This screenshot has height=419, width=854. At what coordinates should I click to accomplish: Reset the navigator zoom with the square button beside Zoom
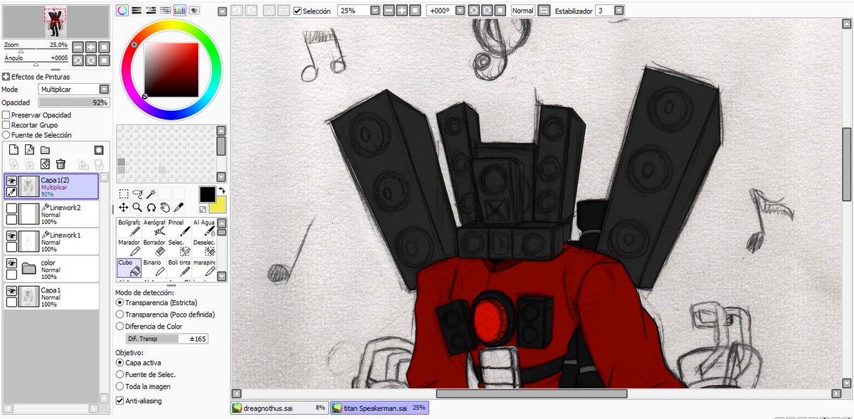coord(104,47)
